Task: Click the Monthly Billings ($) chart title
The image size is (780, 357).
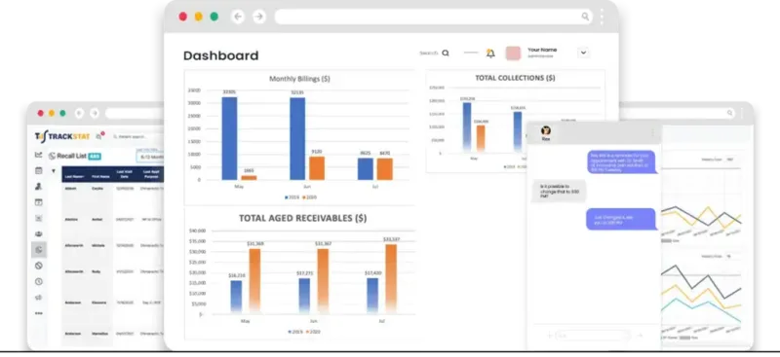Action: pos(299,79)
